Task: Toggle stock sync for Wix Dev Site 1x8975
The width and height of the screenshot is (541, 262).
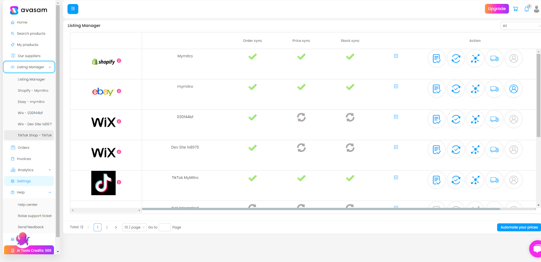Action: pyautogui.click(x=350, y=148)
